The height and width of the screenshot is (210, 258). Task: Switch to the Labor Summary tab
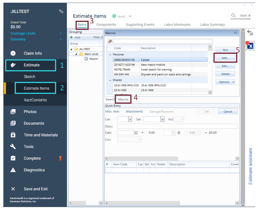[212, 25]
